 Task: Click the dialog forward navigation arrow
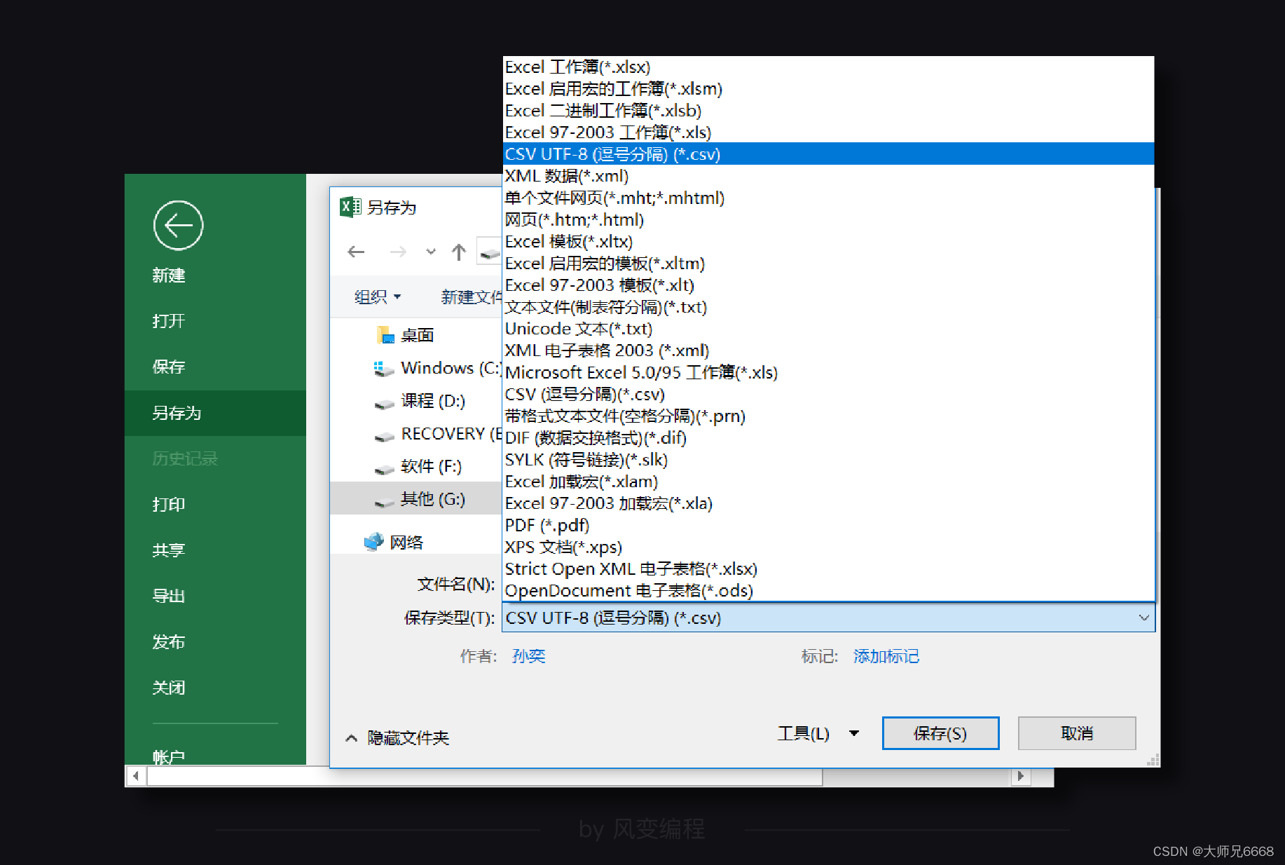click(398, 252)
